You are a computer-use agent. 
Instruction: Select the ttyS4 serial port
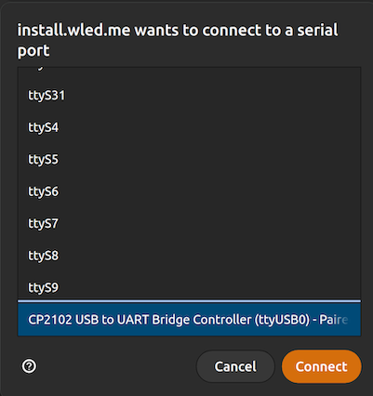click(x=190, y=127)
